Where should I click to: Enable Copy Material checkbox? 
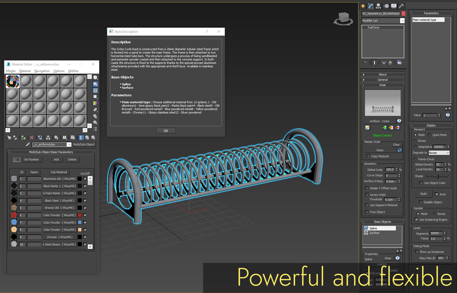point(368,156)
